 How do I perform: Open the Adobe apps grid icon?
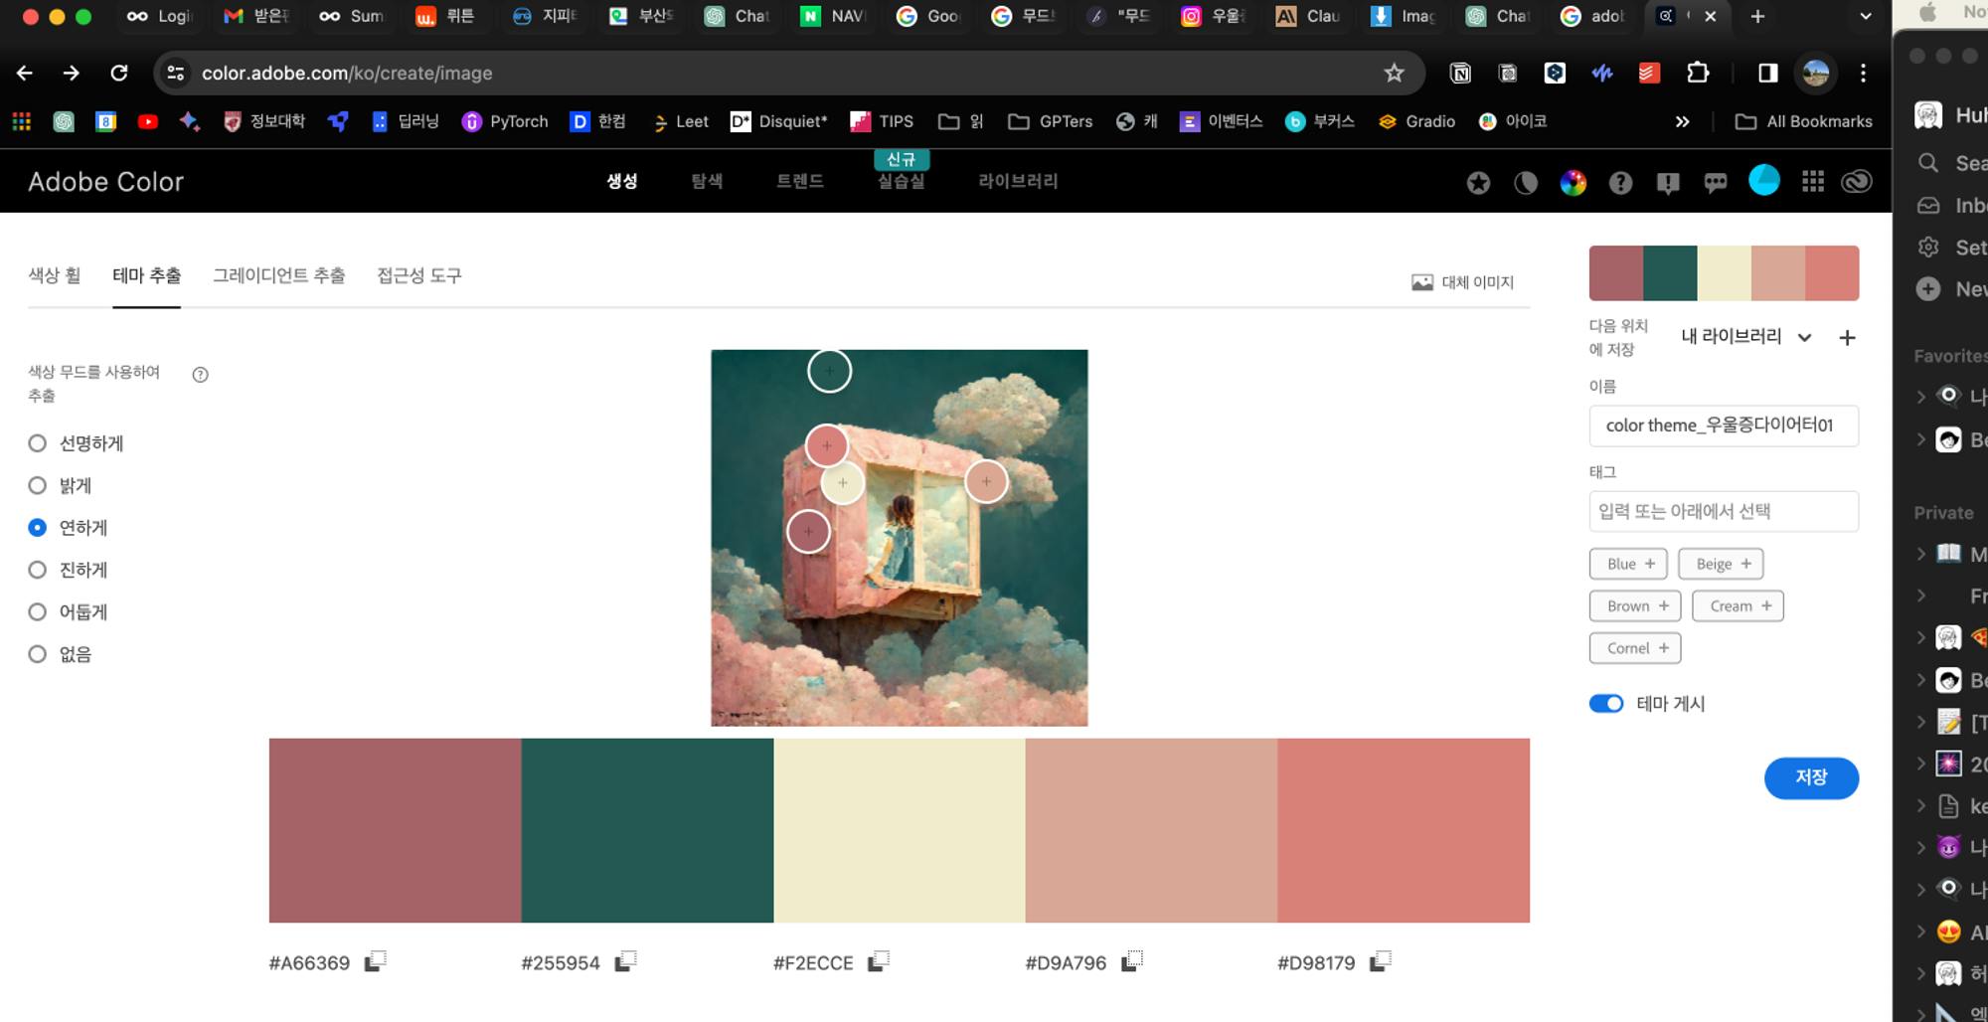(1813, 182)
